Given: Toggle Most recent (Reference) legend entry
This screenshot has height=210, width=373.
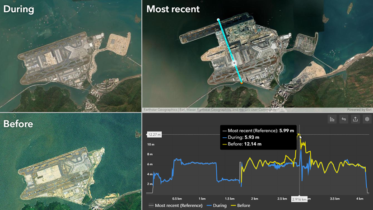Looking at the screenshot, I should click(x=176, y=205).
